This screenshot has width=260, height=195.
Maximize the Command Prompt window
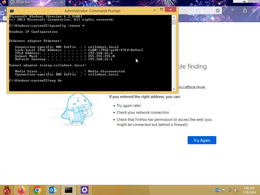(161, 10)
